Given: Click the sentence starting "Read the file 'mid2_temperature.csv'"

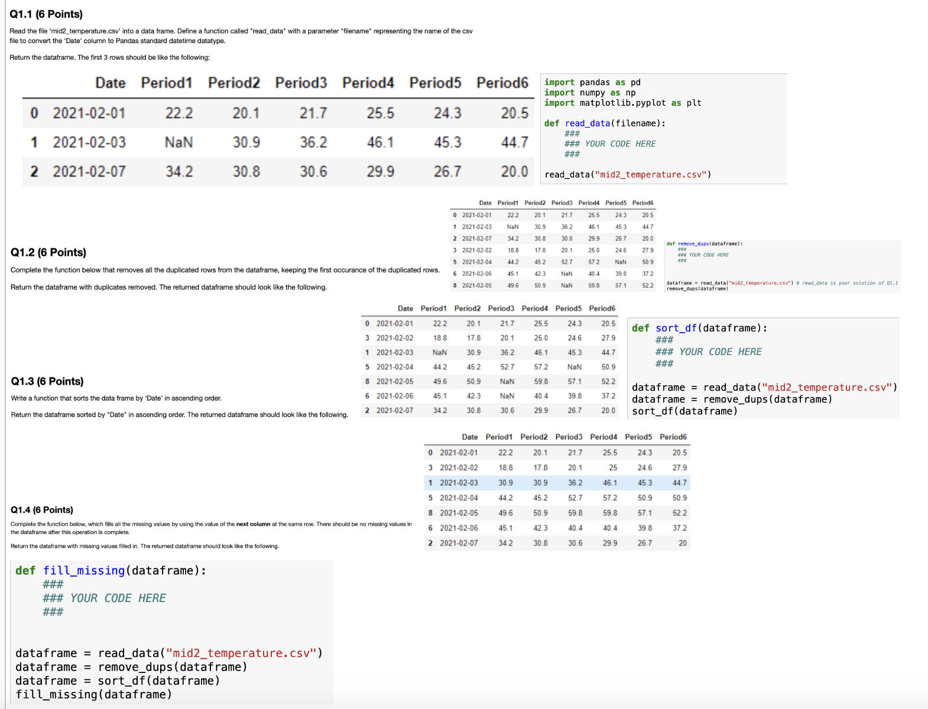Looking at the screenshot, I should coord(241,36).
